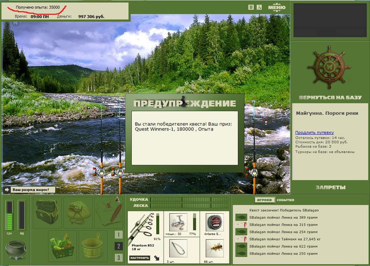
Task: Click the diagonal arrow icon beside НАСТРОИТЬ
Action: tap(156, 258)
